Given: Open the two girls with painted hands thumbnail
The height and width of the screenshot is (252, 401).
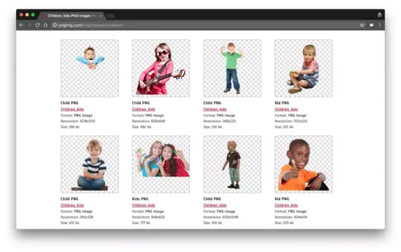Looking at the screenshot, I should (x=161, y=165).
